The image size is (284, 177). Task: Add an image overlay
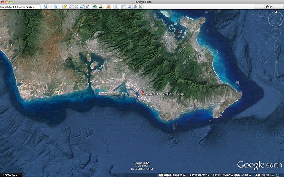click(x=82, y=7)
